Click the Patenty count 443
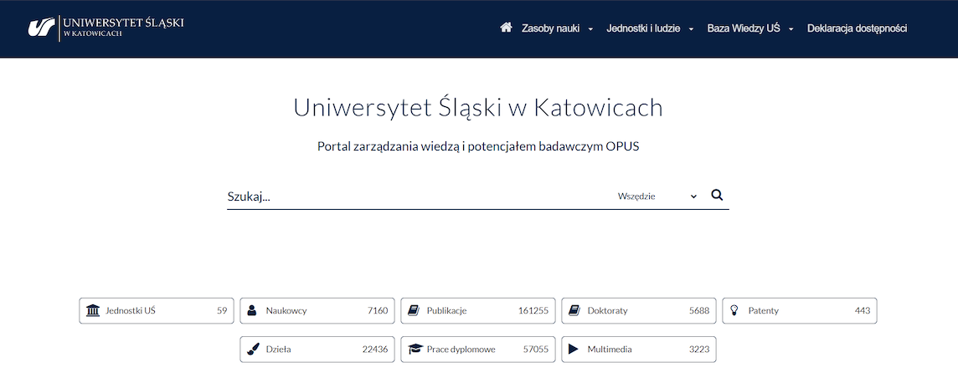This screenshot has width=958, height=383. click(862, 310)
